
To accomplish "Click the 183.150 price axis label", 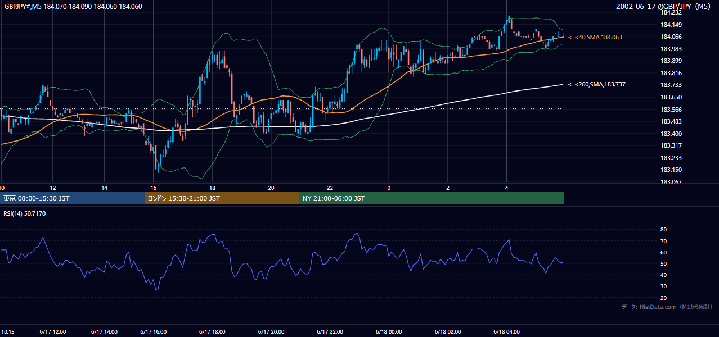I will click(671, 170).
